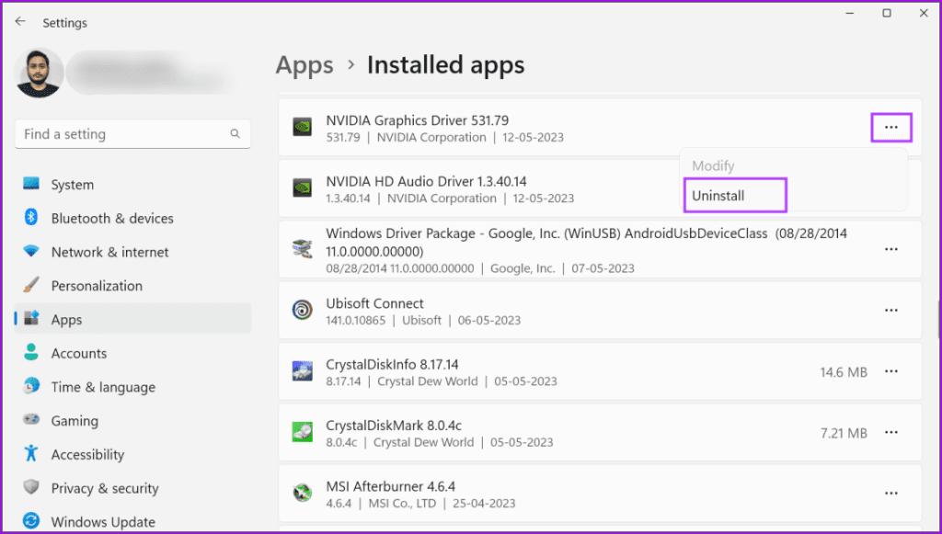
Task: Click the Personalization brush icon
Action: [31, 285]
